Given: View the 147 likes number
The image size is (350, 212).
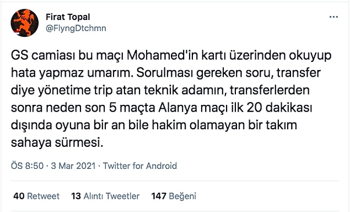Looking at the screenshot, I should pos(159,196).
